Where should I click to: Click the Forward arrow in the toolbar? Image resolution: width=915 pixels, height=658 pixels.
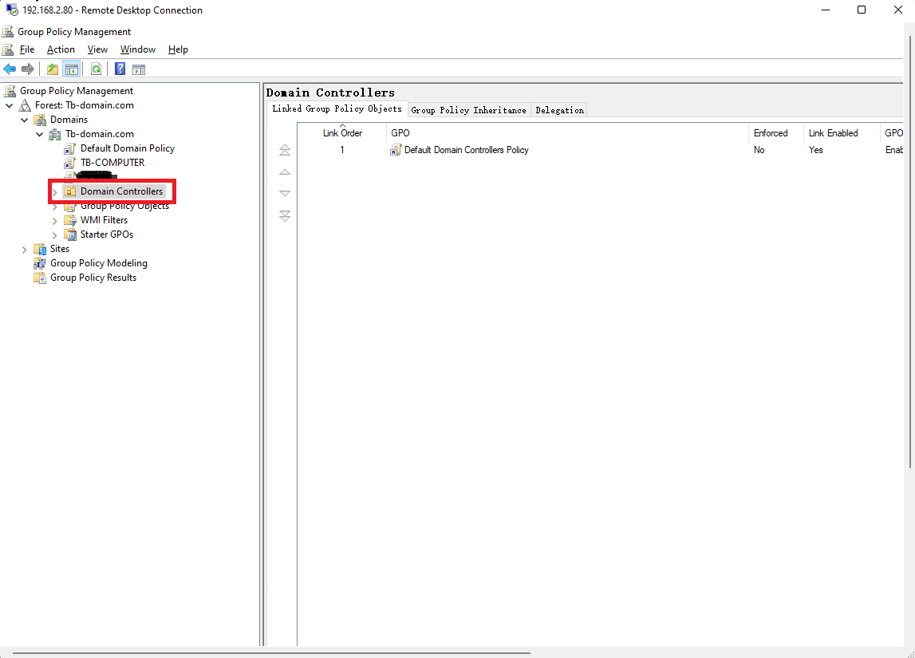(x=27, y=69)
